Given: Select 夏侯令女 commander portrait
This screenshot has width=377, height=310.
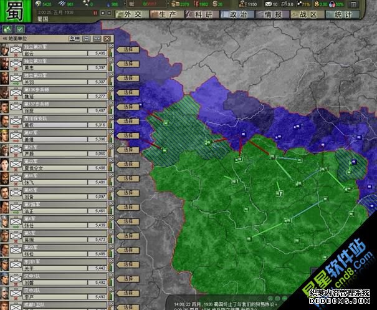Looking at the screenshot, I should pos(4,165).
